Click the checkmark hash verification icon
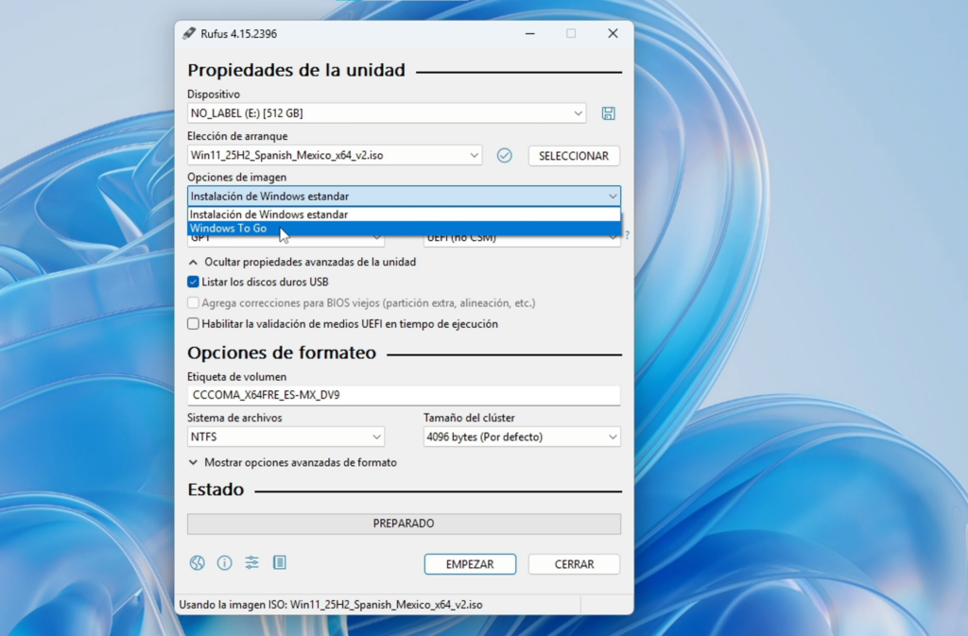 click(505, 155)
